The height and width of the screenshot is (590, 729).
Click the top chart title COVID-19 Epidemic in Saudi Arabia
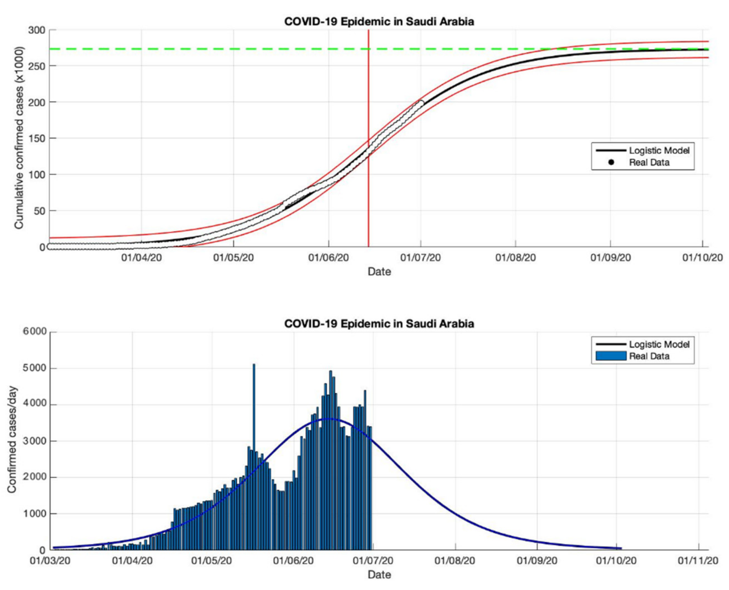[379, 22]
